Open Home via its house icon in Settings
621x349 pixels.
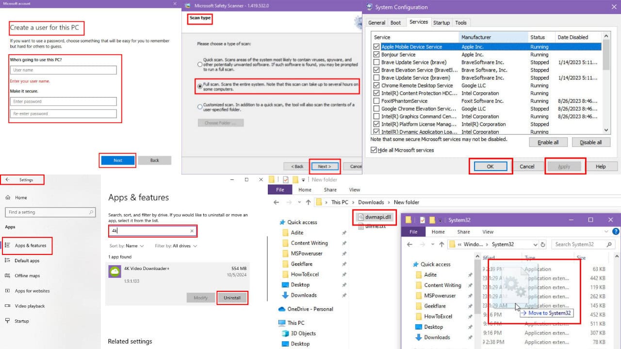click(x=8, y=198)
